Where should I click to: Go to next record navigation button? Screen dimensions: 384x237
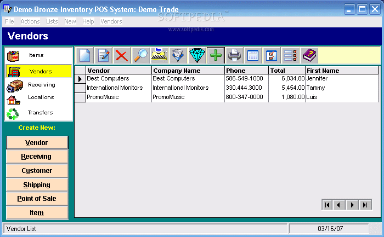pyautogui.click(x=352, y=205)
